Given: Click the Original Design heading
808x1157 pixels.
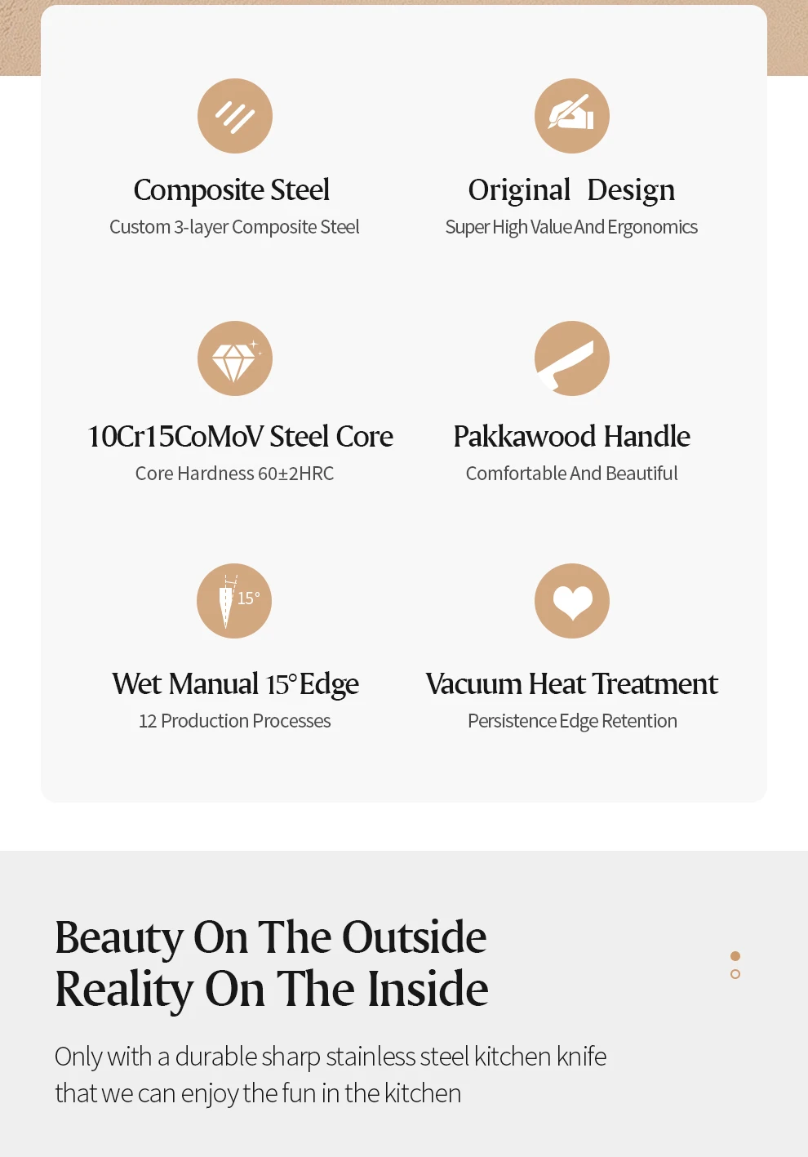Looking at the screenshot, I should (571, 190).
